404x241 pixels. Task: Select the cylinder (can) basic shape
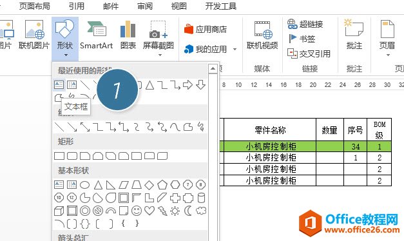201,198
